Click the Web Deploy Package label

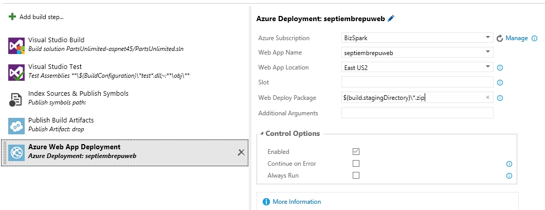coord(287,98)
